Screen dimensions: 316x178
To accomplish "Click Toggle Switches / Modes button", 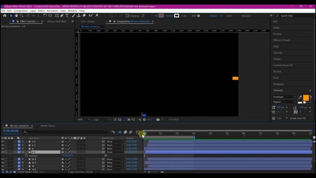I will [80, 172].
